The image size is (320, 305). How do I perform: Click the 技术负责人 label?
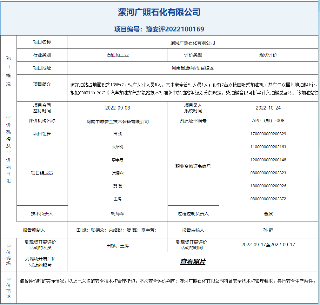point(42,214)
